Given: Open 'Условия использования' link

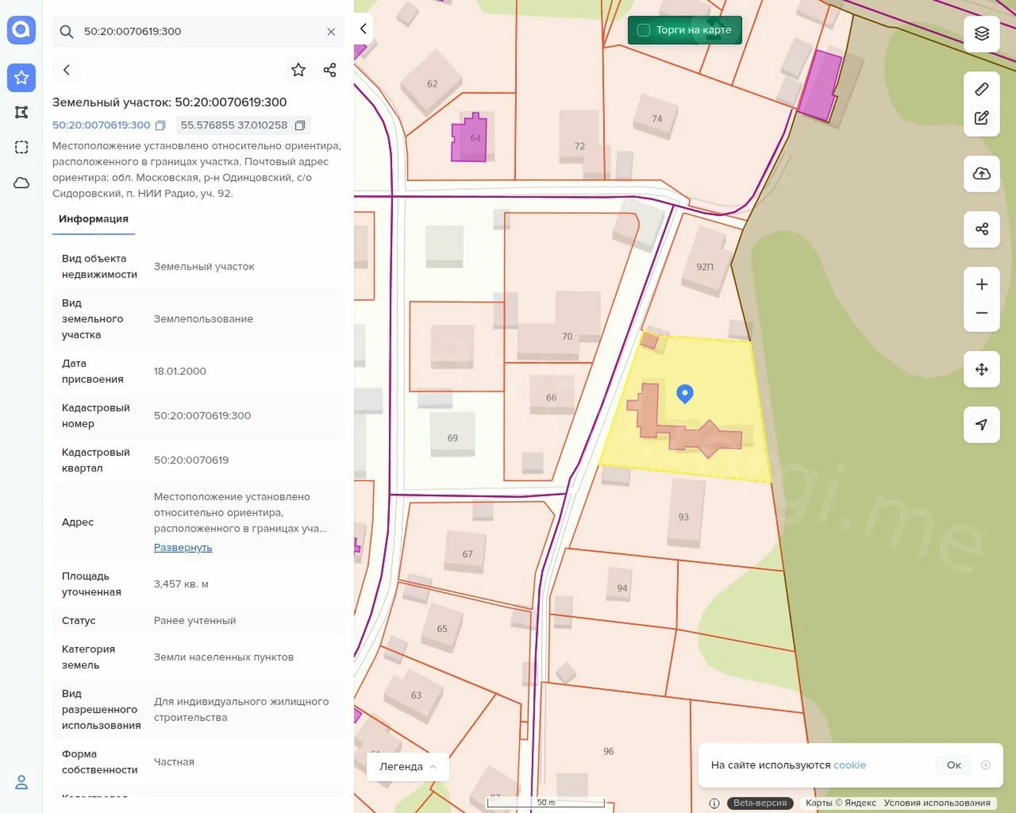Looking at the screenshot, I should coord(937,803).
